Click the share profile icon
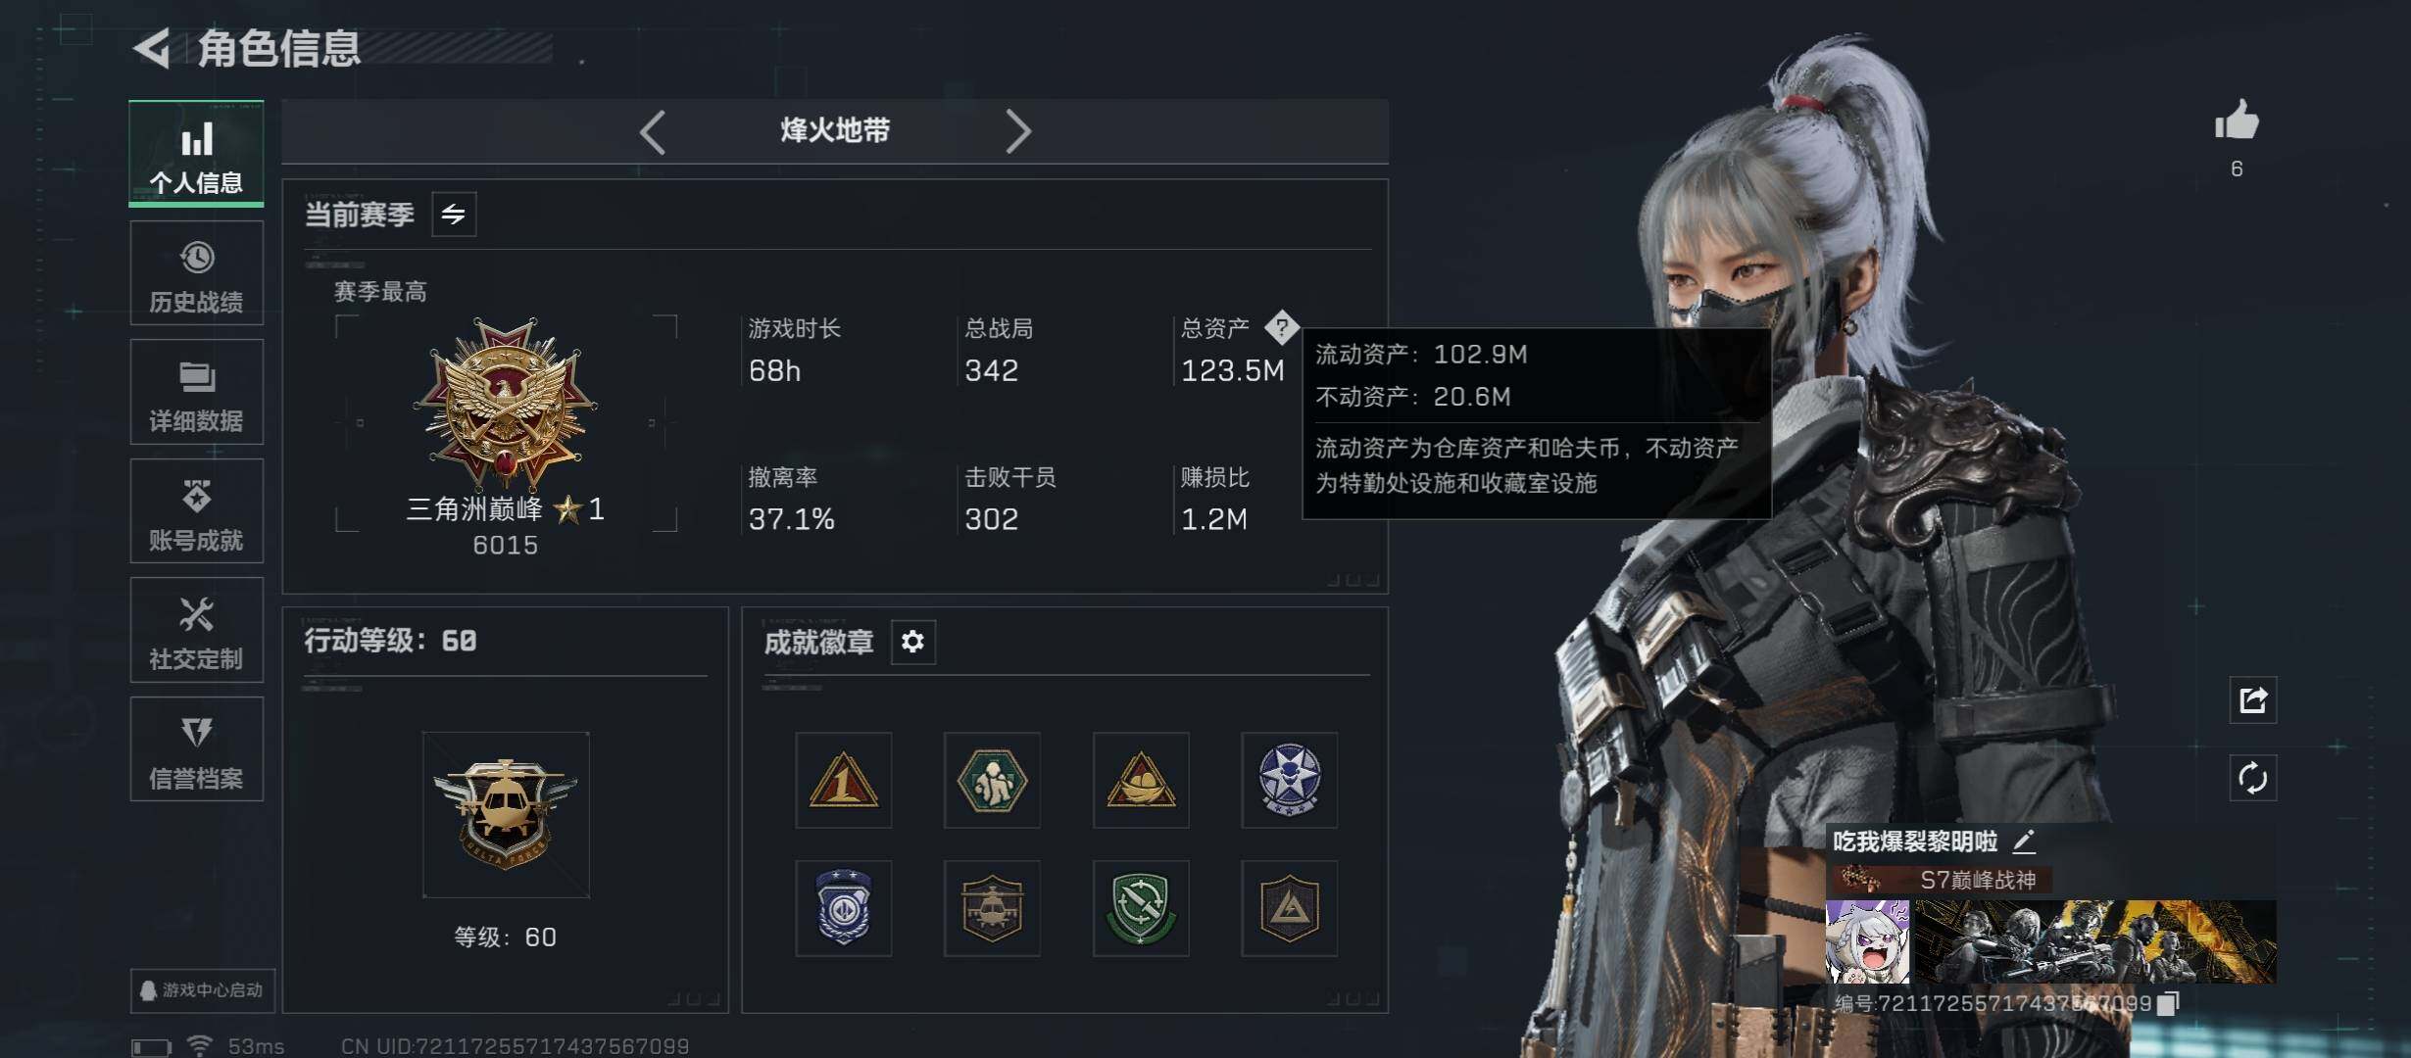 tap(2252, 700)
